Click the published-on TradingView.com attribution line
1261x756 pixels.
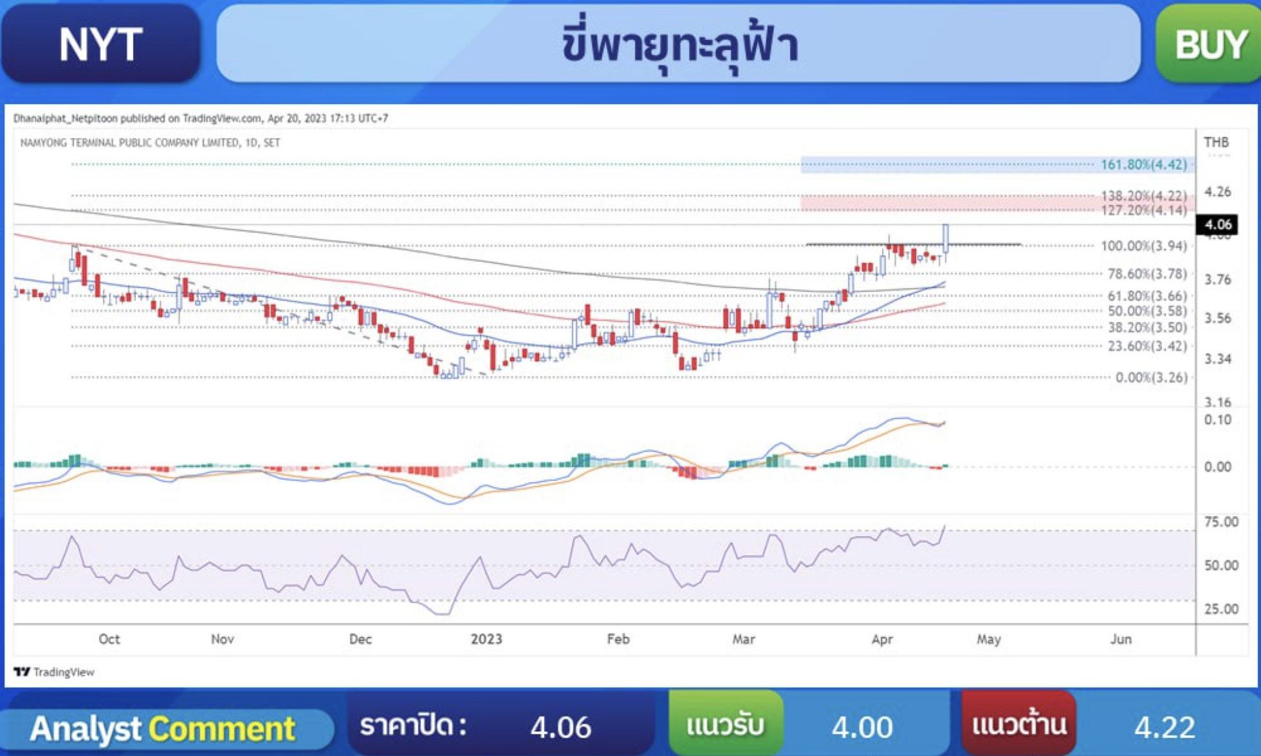click(x=201, y=118)
